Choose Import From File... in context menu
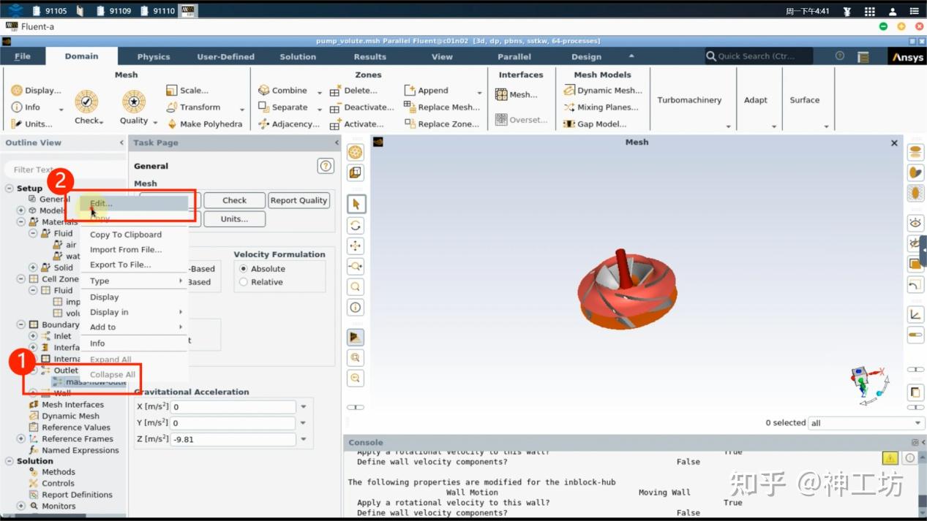This screenshot has width=927, height=521. tap(127, 250)
